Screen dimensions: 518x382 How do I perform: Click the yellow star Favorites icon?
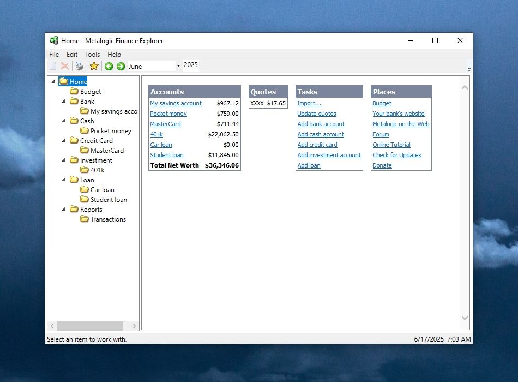tap(94, 66)
